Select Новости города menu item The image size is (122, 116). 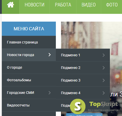[29, 55]
